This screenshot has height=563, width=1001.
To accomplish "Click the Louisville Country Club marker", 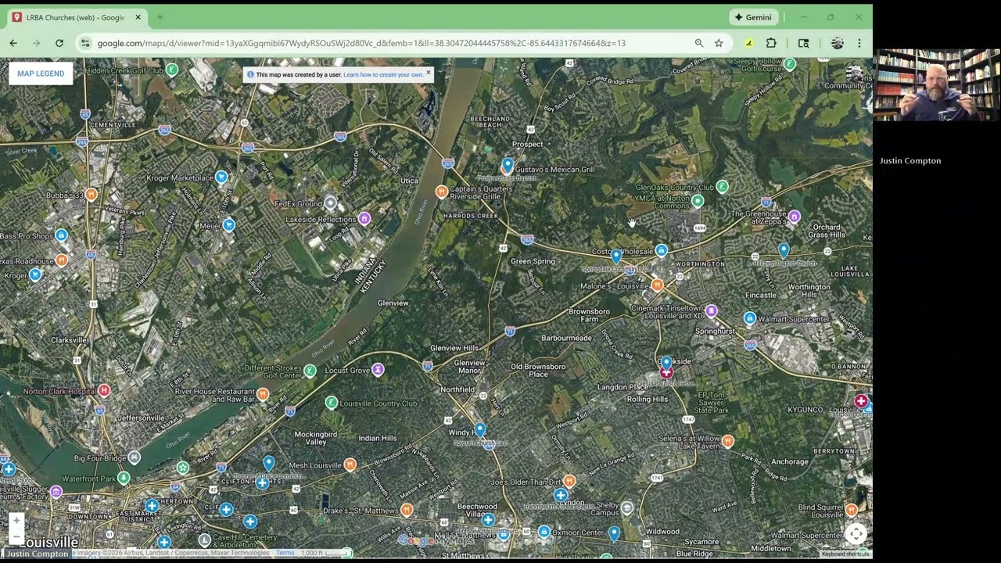I will pos(332,403).
